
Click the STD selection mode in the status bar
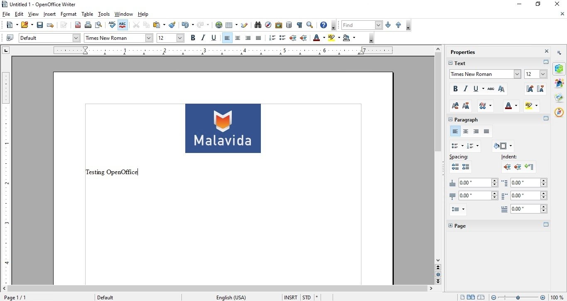click(307, 297)
